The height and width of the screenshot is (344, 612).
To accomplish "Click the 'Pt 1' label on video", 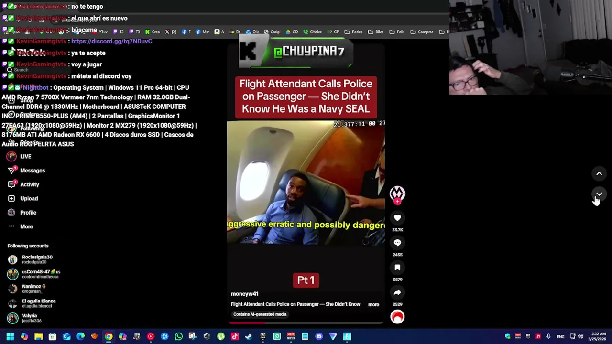I will [x=306, y=280].
